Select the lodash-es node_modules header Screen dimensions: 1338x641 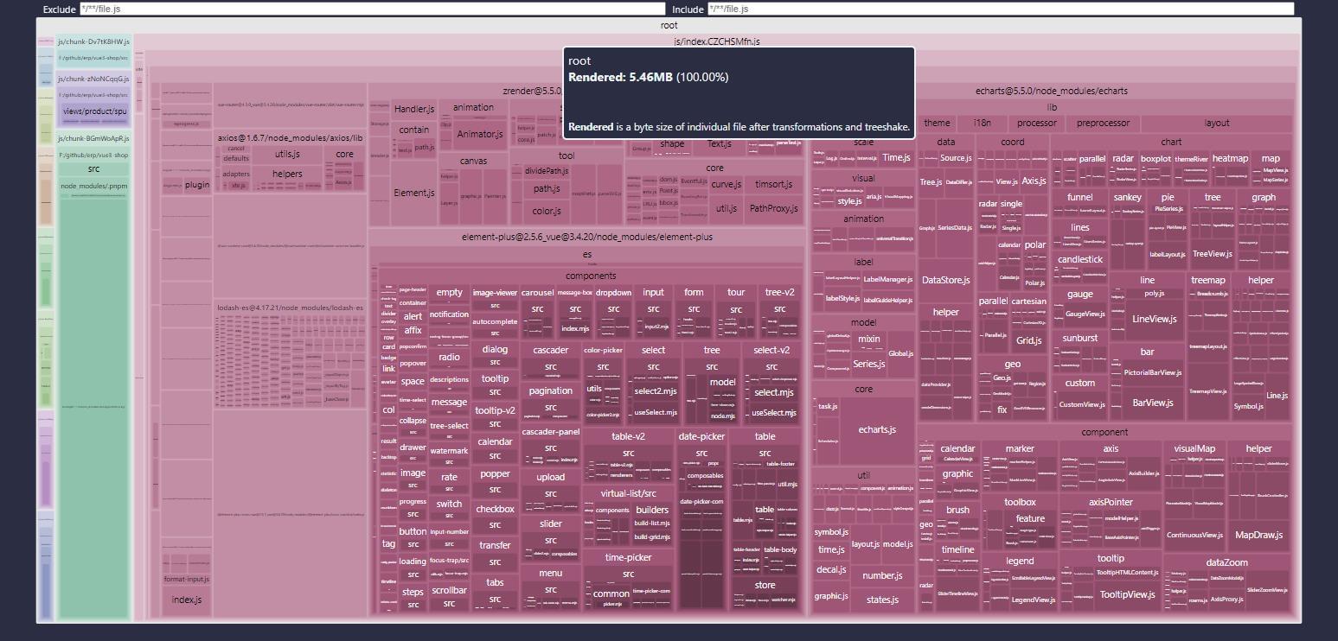click(x=290, y=308)
